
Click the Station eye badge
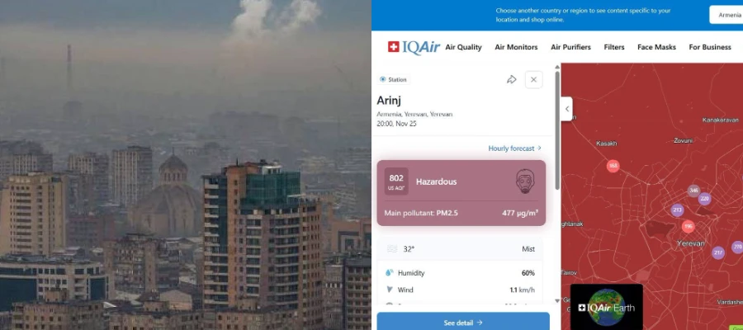tap(393, 79)
